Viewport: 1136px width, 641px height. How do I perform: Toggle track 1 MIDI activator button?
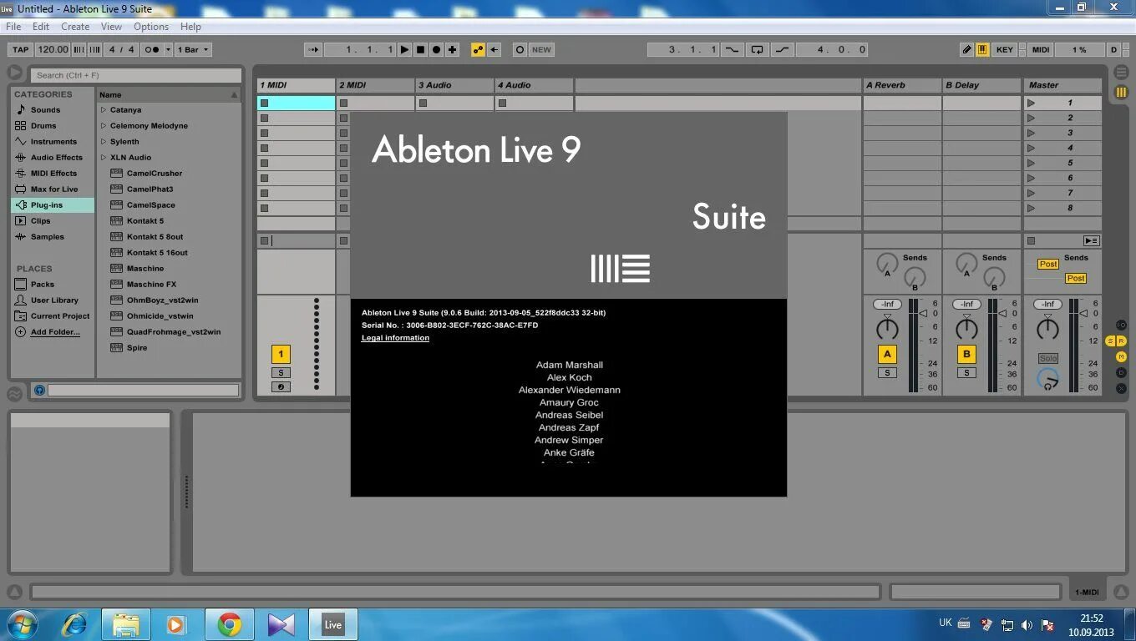(x=281, y=354)
